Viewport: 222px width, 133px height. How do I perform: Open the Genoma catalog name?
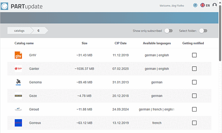35,82
